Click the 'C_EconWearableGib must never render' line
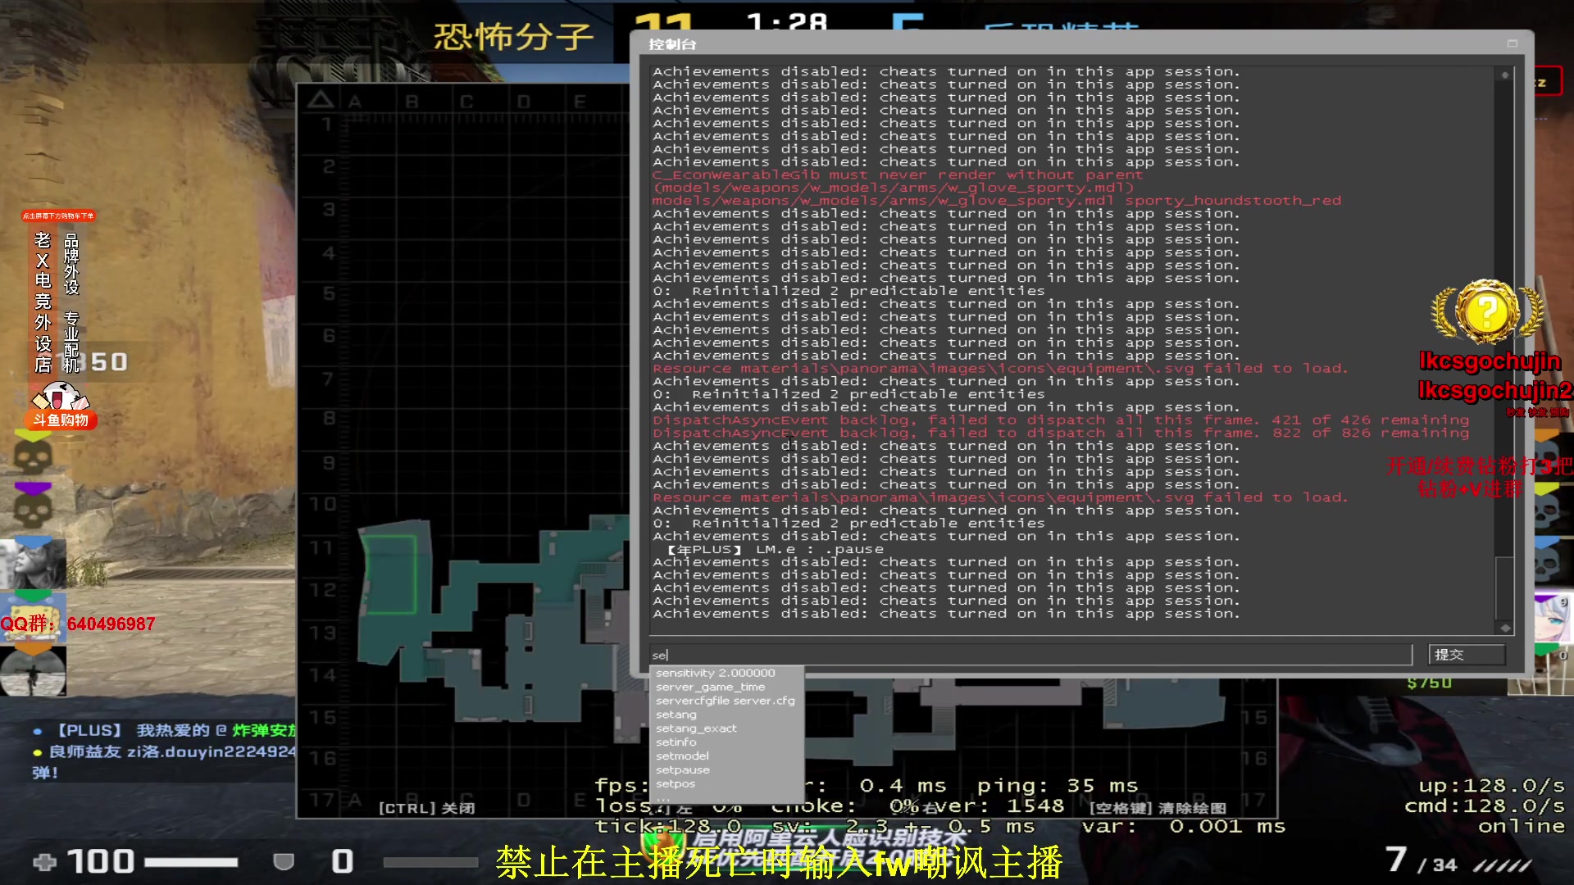 pyautogui.click(x=898, y=175)
